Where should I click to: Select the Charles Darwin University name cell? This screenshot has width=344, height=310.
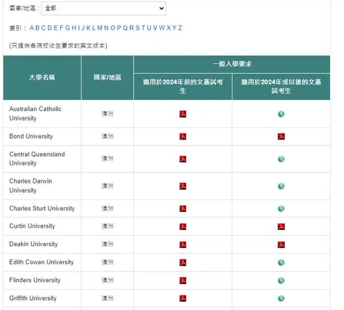point(42,186)
